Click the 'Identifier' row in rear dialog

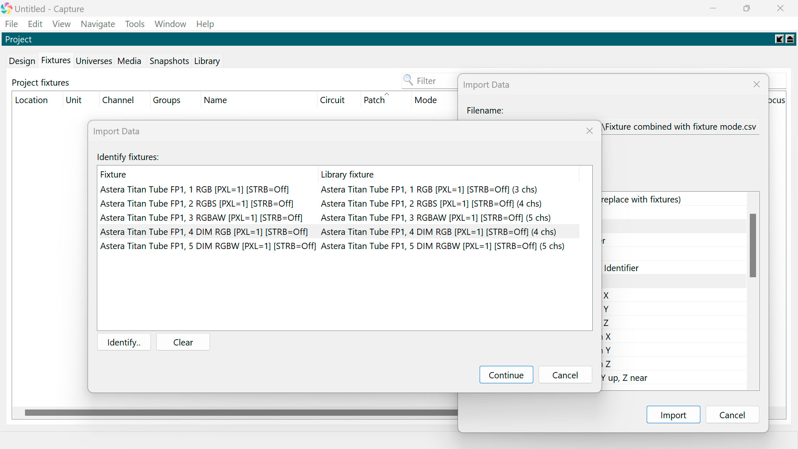673,268
